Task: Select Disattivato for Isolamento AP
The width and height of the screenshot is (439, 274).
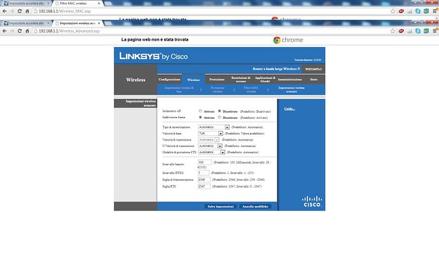Action: coord(220,111)
